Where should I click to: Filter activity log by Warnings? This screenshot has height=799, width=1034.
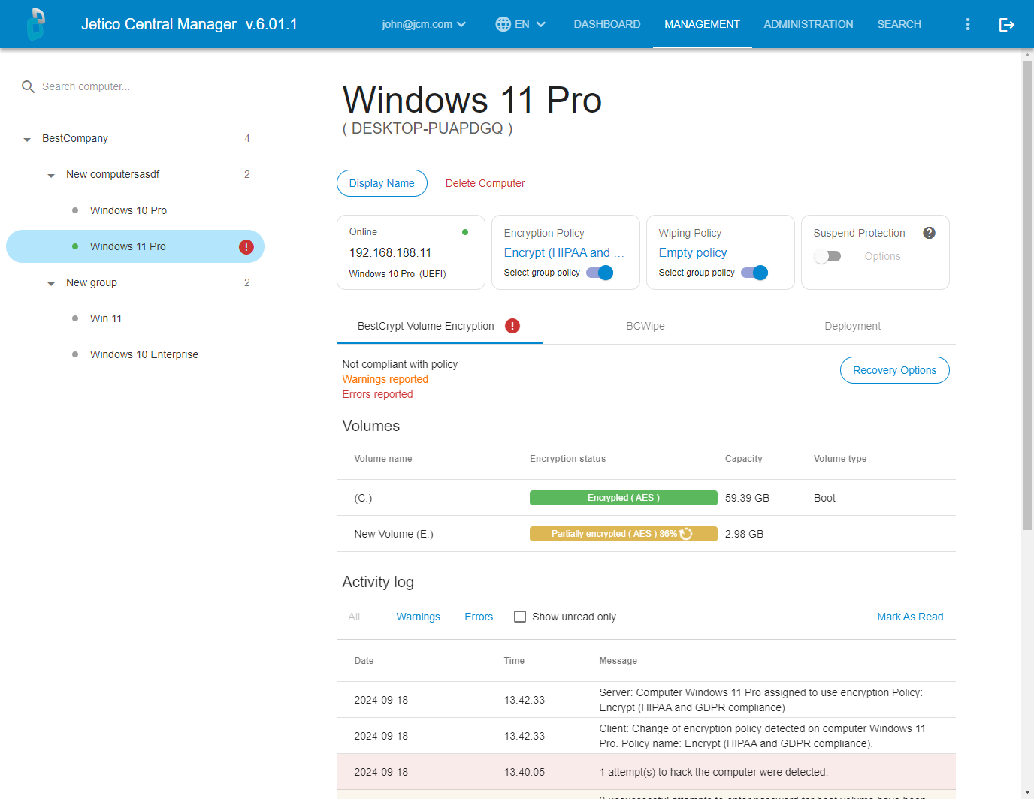(x=418, y=617)
